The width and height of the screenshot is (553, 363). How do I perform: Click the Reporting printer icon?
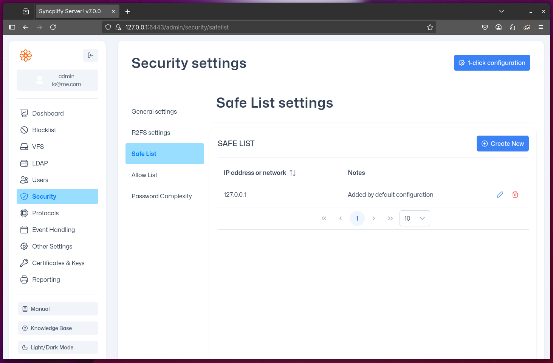coord(24,280)
